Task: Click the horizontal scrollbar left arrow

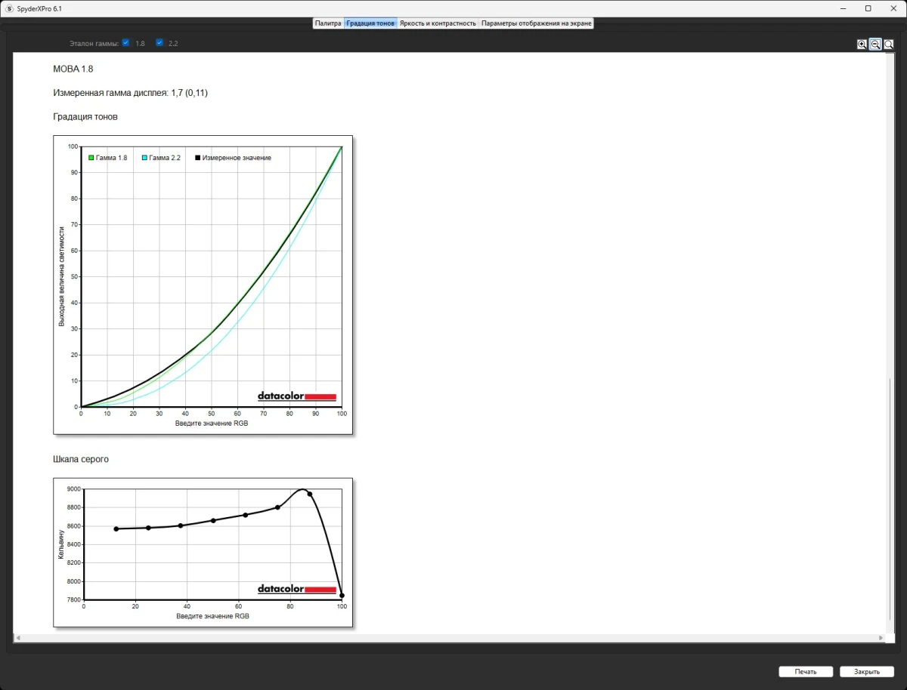Action: pyautogui.click(x=17, y=638)
